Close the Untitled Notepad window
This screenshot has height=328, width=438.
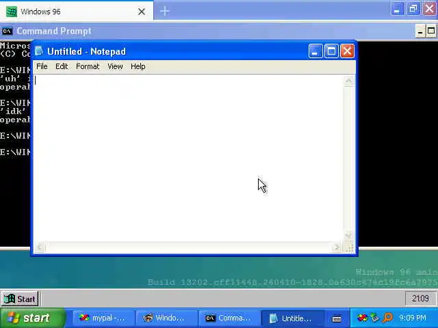(347, 51)
